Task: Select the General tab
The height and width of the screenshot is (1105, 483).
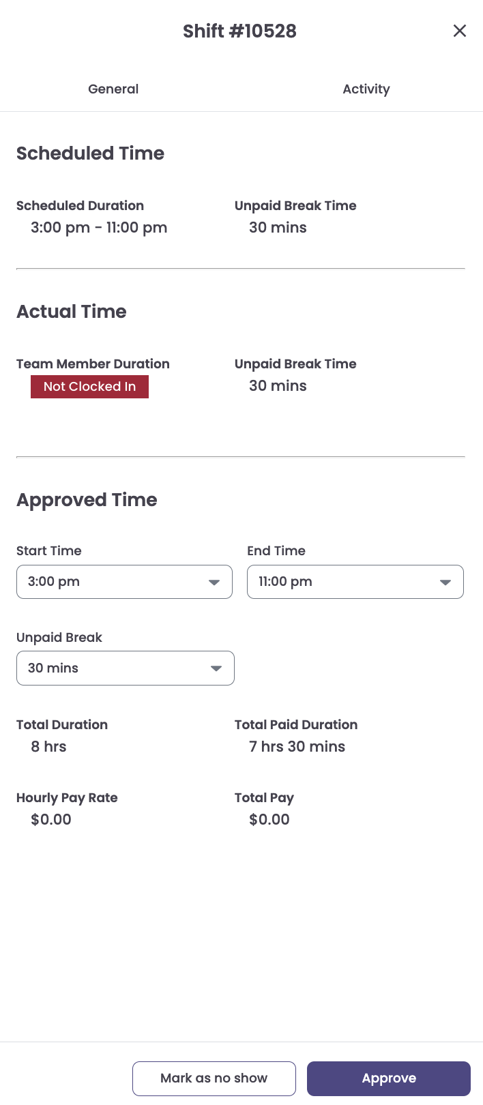Action: point(113,89)
